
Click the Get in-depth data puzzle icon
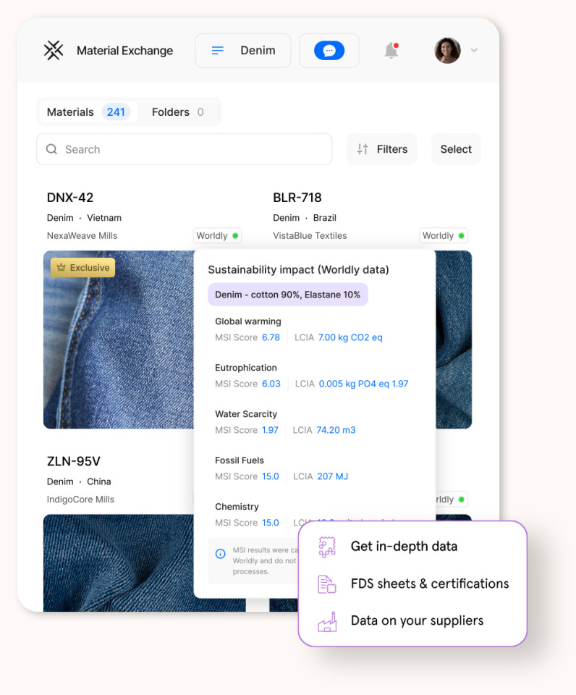click(327, 547)
